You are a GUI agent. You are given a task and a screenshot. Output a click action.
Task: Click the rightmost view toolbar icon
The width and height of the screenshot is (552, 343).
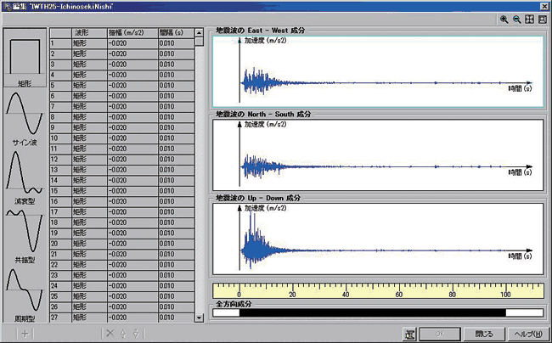coord(541,19)
